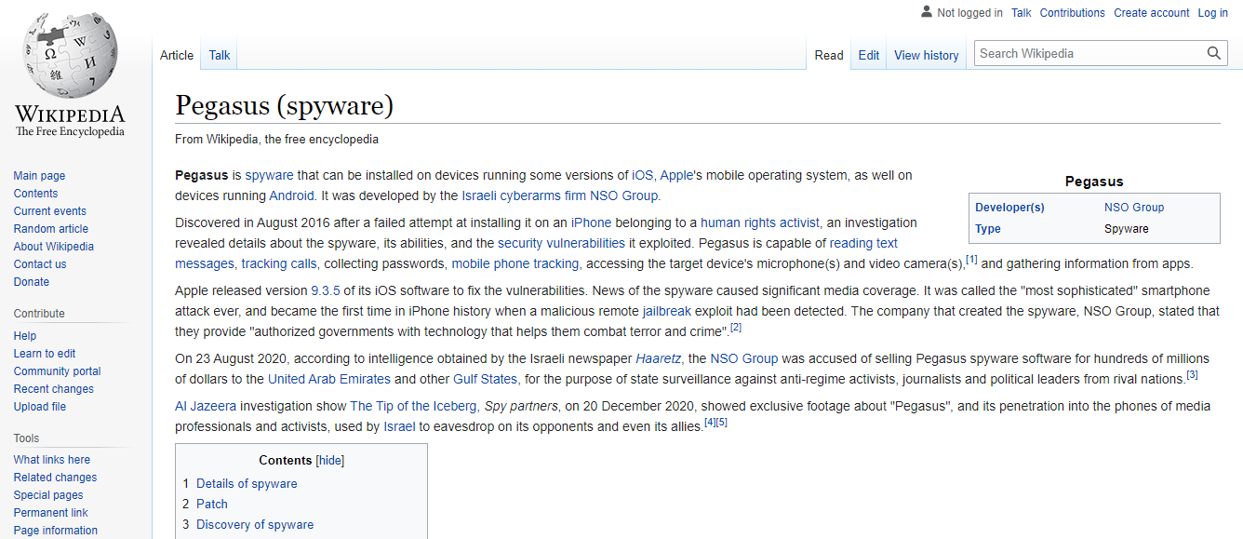Image resolution: width=1243 pixels, height=539 pixels.
Task: Click the Create account link
Action: click(x=1152, y=13)
